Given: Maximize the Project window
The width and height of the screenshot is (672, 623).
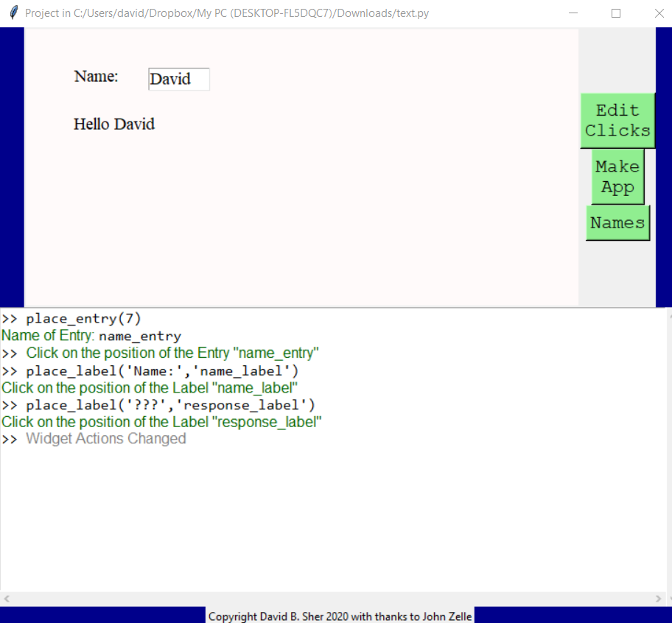Looking at the screenshot, I should coord(616,13).
